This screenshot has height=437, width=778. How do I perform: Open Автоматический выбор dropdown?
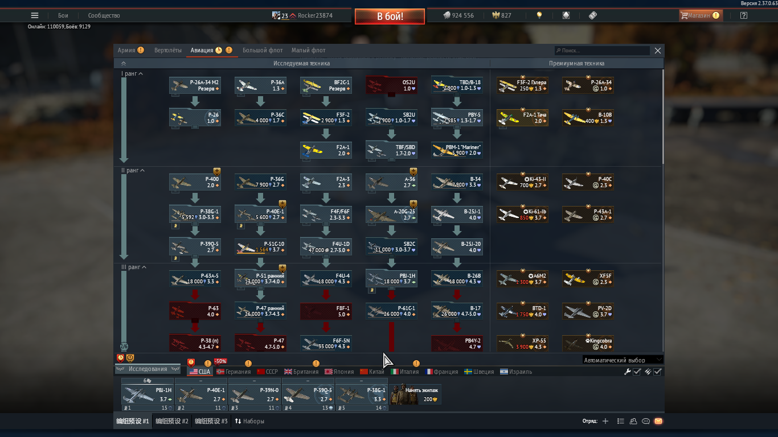point(623,360)
